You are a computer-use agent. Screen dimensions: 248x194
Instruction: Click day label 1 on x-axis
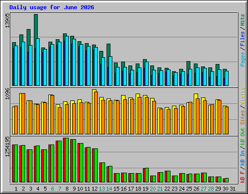click(x=16, y=189)
